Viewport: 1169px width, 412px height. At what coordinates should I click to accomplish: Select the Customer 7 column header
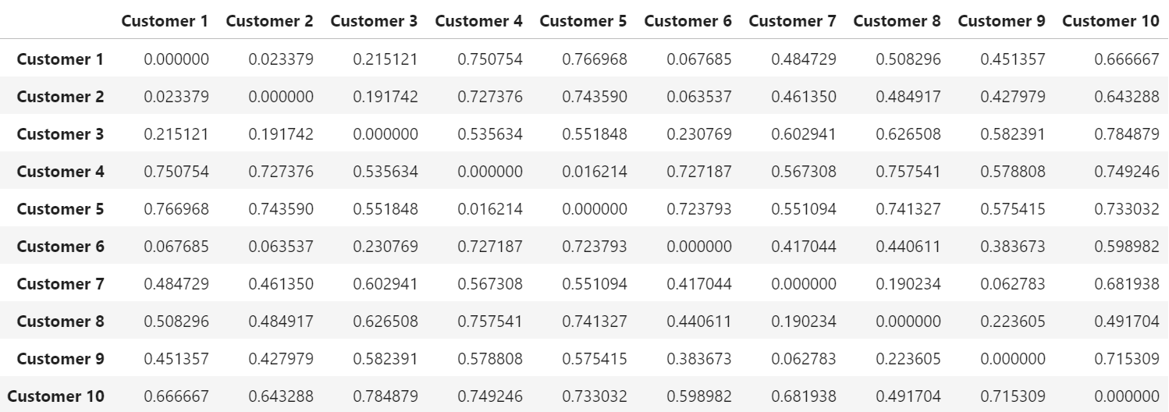pos(792,21)
